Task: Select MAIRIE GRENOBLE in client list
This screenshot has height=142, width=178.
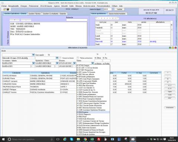Action: click(x=22, y=26)
